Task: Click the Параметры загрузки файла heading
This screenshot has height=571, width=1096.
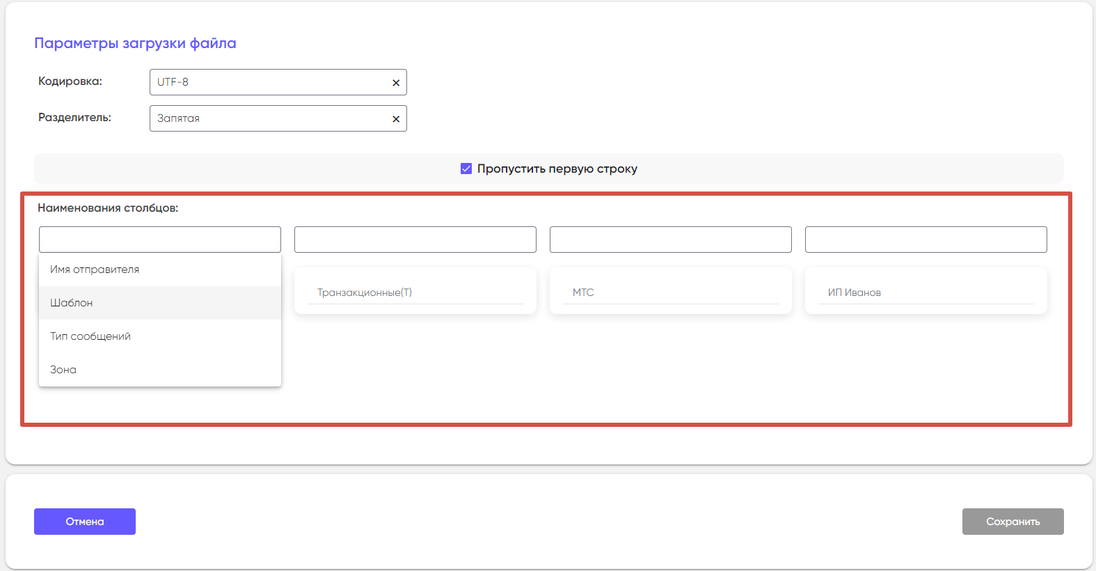Action: (x=135, y=43)
